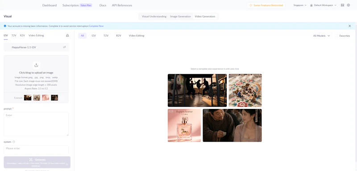
Task: Open the floral embroidery template
Action: click(x=245, y=90)
